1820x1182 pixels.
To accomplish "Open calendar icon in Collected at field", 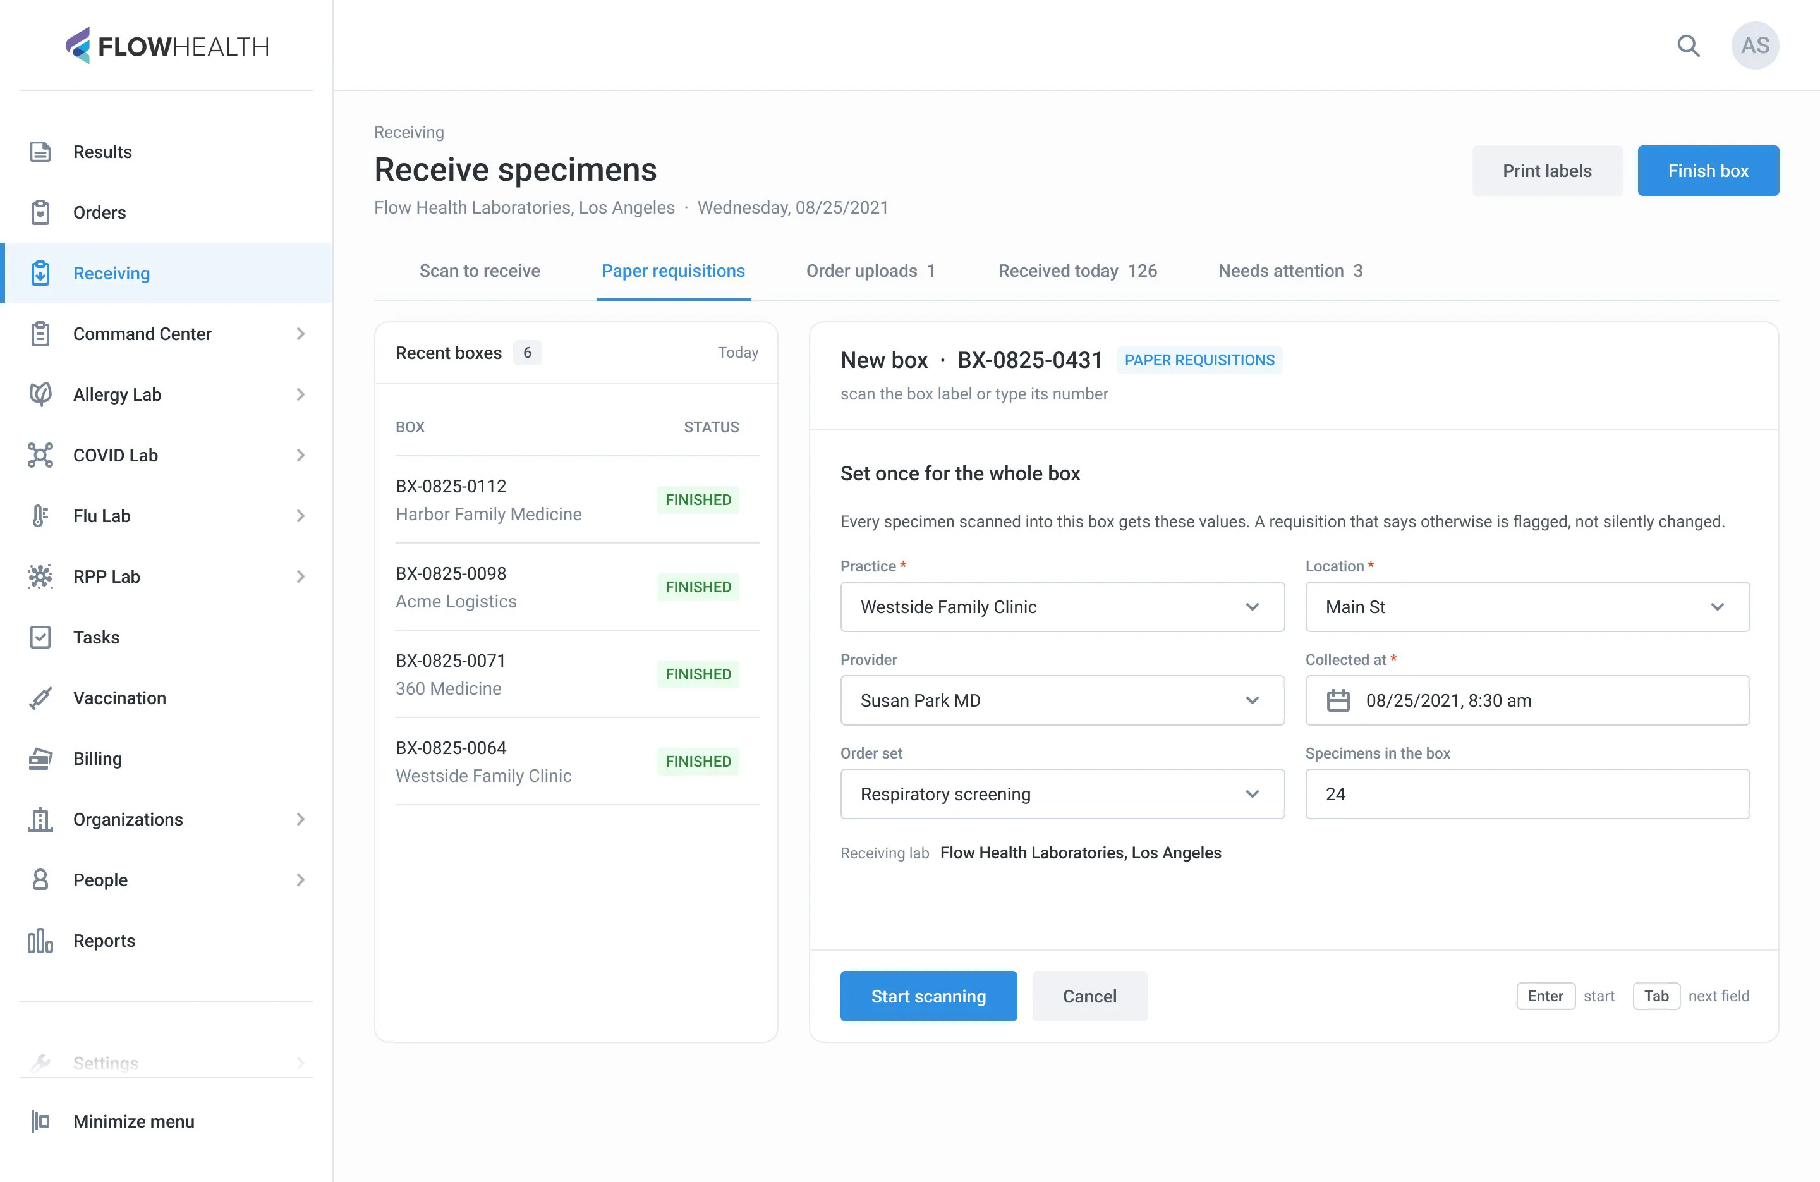I will click(x=1337, y=700).
